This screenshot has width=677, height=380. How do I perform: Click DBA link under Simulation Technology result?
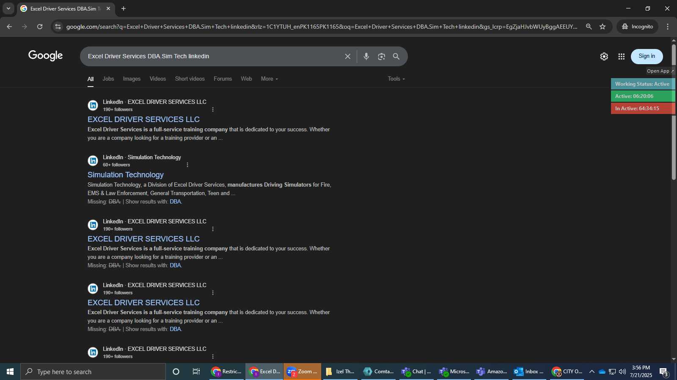pos(175,202)
